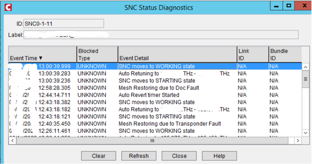Sort by Event Time column header

pyautogui.click(x=43, y=54)
